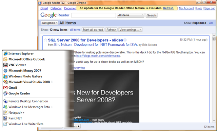Click Mark all as read button
Viewport: 217px width, 131px height.
pos(93,30)
